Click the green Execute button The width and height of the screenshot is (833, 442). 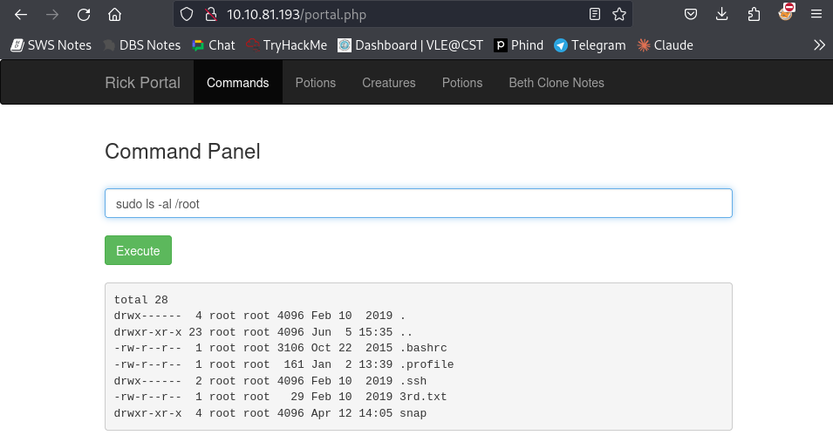tap(138, 250)
